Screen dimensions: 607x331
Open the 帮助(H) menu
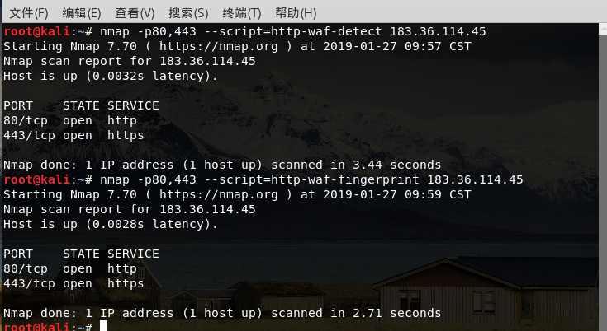pos(296,13)
